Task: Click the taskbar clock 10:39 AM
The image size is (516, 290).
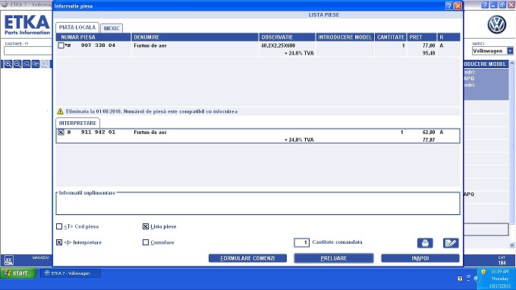Action: pos(499,272)
